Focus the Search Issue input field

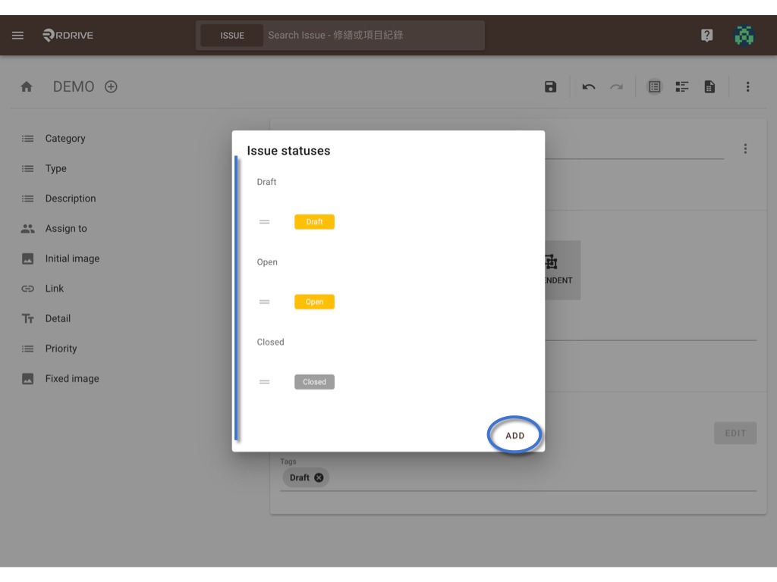click(373, 36)
